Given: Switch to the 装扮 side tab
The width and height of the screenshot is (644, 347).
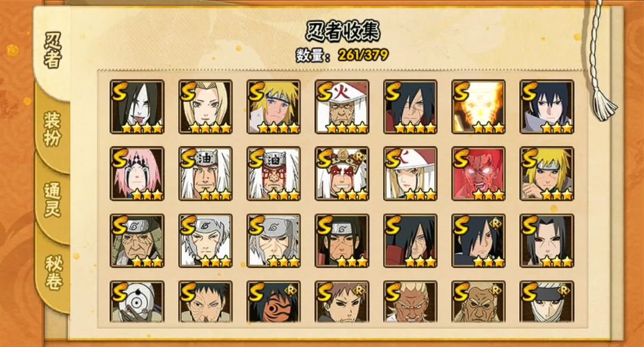Looking at the screenshot, I should (52, 129).
